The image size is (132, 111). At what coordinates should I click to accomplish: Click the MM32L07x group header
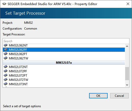(64, 63)
